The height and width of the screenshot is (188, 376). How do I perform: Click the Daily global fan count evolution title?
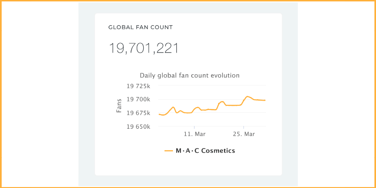[x=190, y=76]
